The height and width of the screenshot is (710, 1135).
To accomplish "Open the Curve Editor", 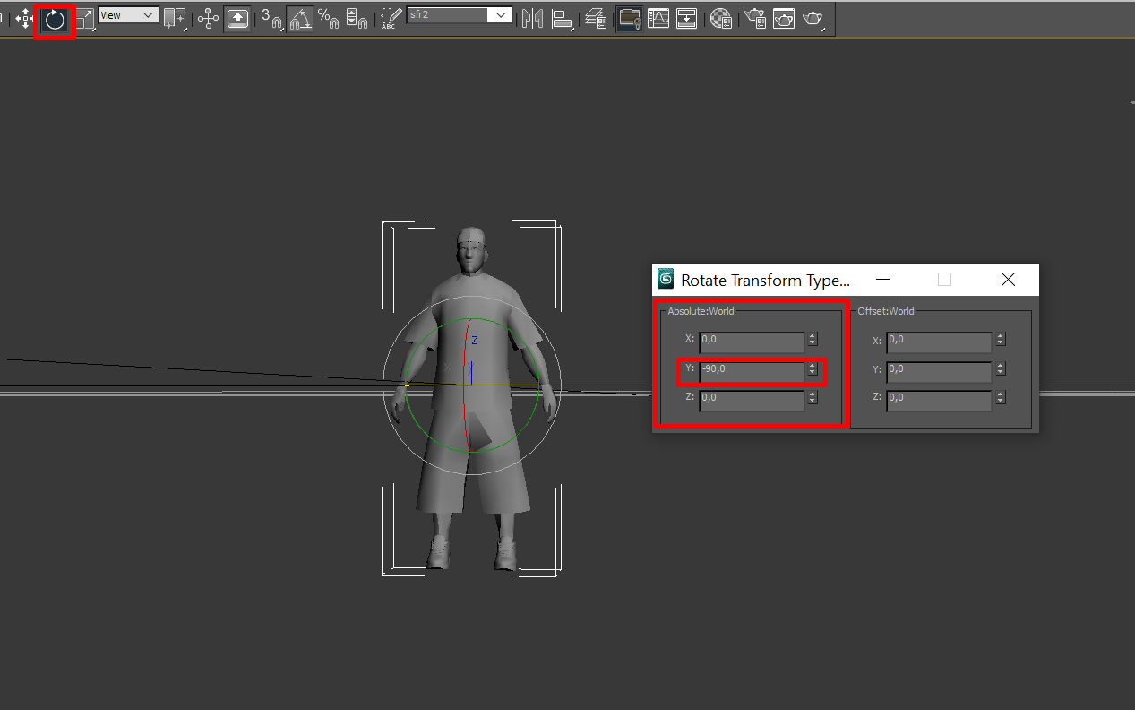I will click(658, 18).
